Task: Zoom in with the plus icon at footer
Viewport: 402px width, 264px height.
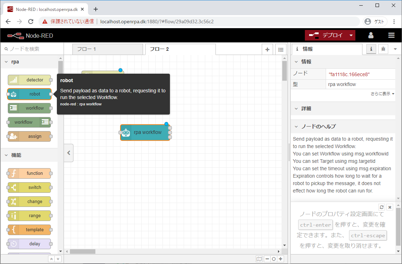Action: (x=280, y=259)
